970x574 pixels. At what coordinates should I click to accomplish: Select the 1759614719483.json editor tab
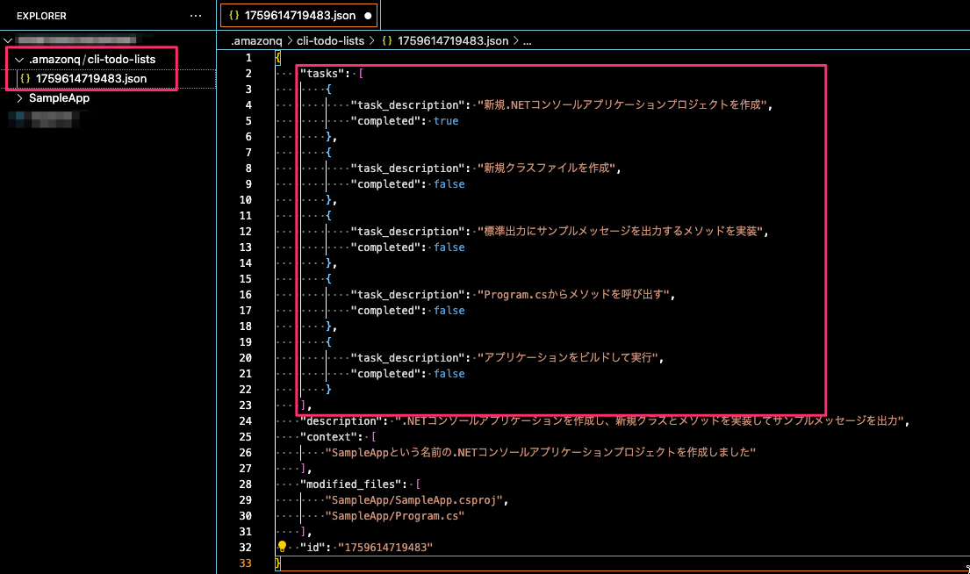(299, 16)
